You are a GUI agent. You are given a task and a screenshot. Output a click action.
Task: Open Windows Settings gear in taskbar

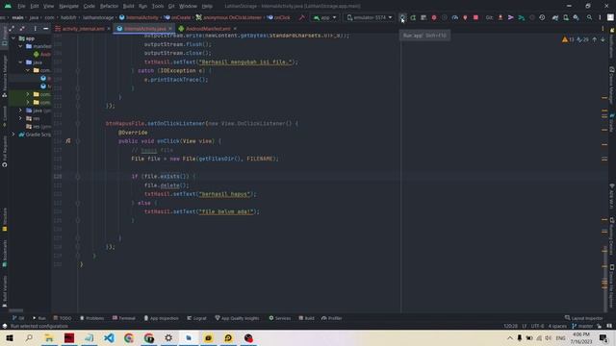click(168, 337)
